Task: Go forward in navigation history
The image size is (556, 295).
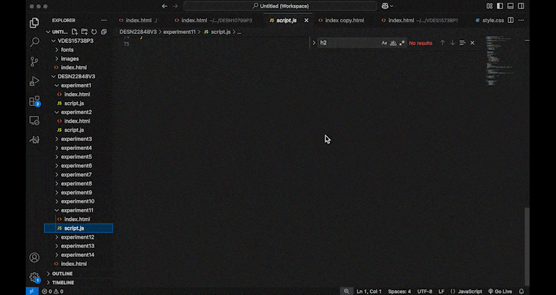Action: 175,6
